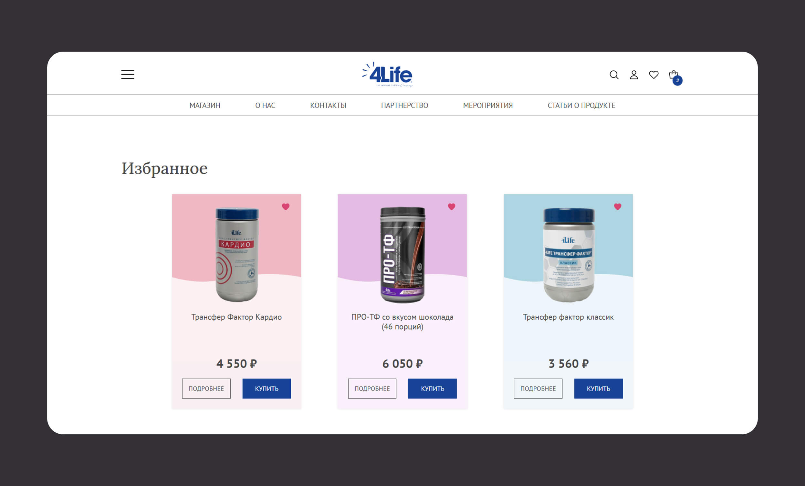This screenshot has height=486, width=805.
Task: Click the cart badge showing 2
Action: [678, 80]
